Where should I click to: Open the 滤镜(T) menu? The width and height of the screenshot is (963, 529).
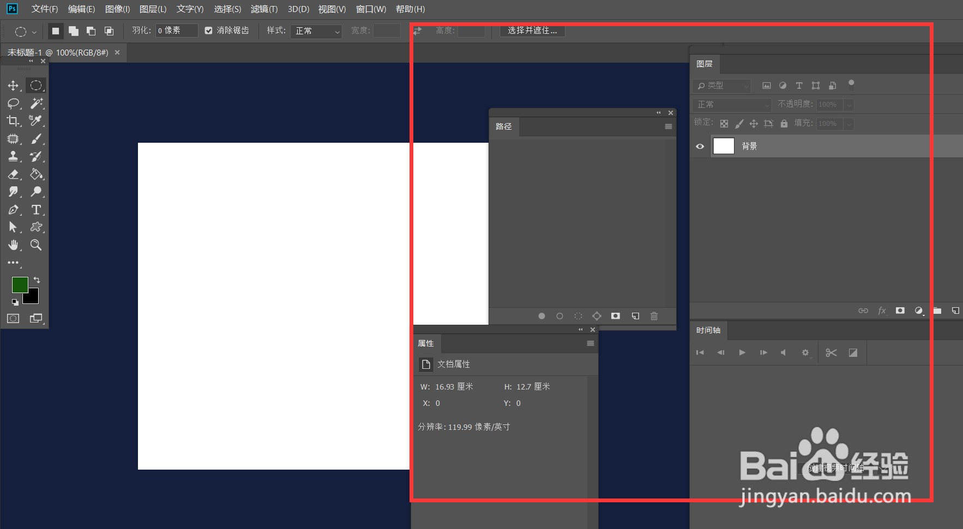coord(264,9)
